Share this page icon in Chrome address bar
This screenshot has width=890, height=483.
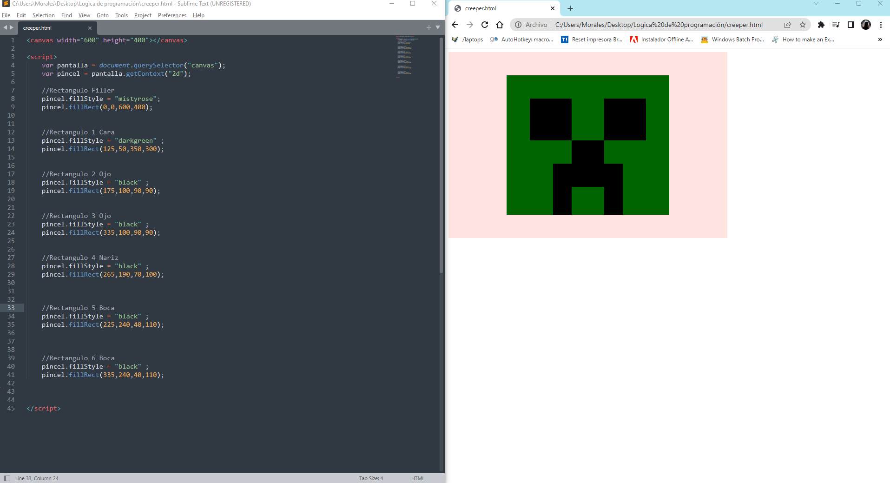pyautogui.click(x=788, y=25)
